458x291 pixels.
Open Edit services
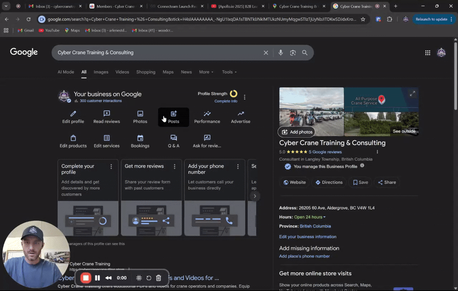106,141
